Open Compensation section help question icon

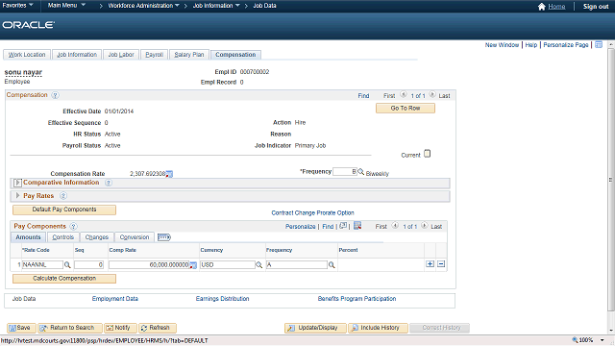point(56,95)
